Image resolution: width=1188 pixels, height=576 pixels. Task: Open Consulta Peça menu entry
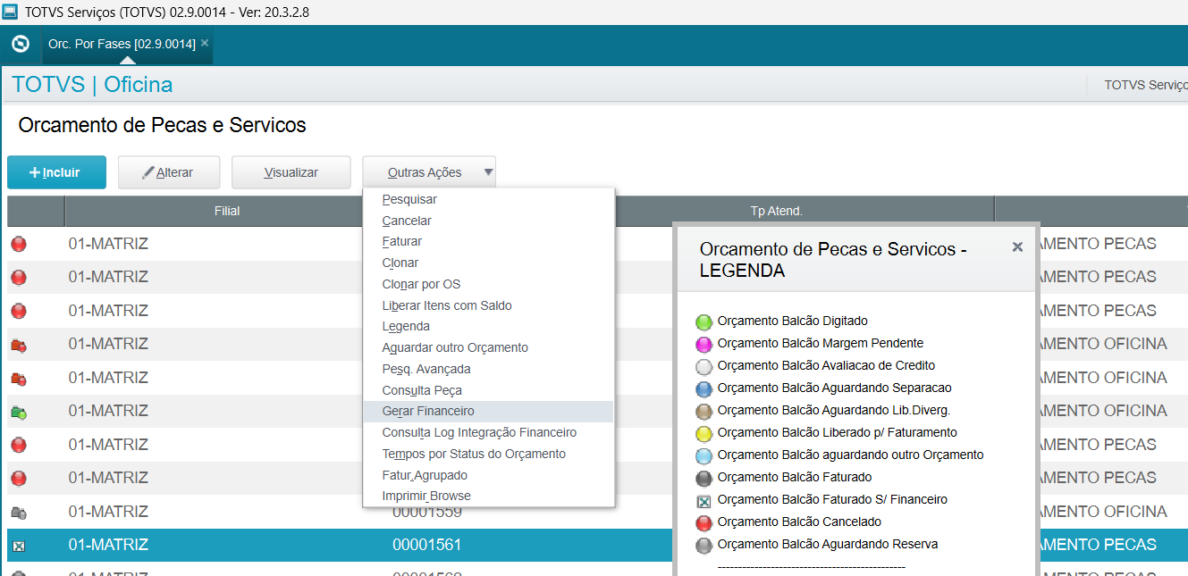tap(488, 390)
